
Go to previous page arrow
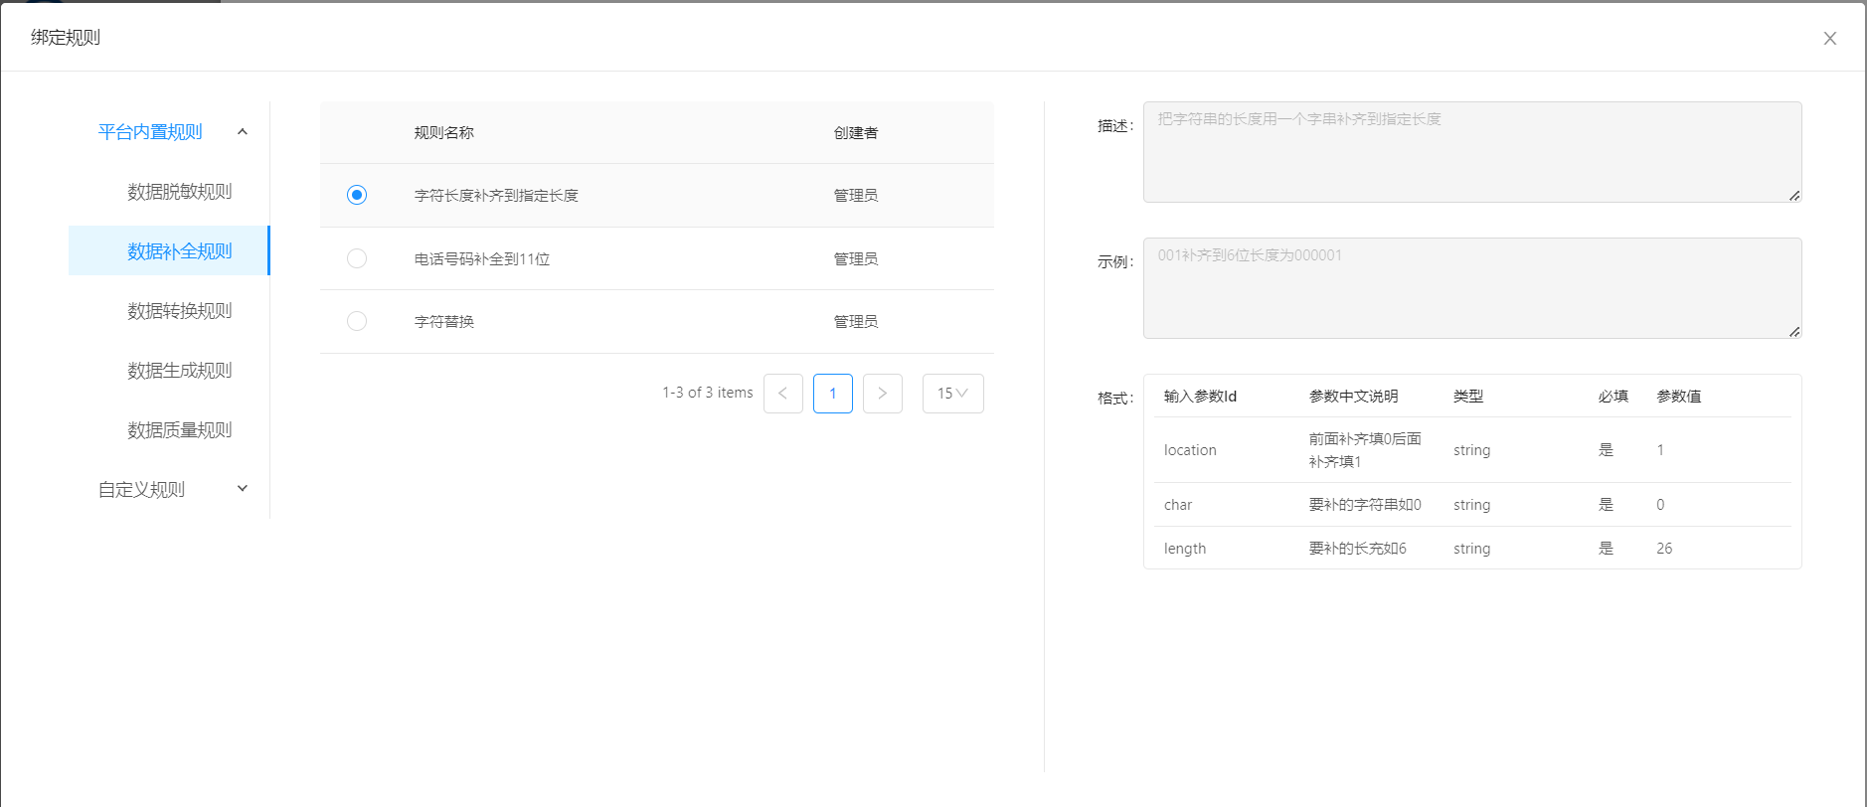tap(783, 394)
